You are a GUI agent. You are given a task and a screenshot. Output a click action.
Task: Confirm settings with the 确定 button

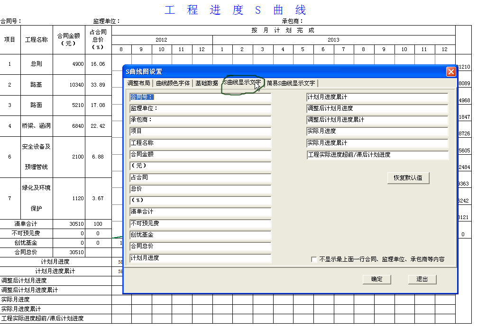tap(376, 279)
